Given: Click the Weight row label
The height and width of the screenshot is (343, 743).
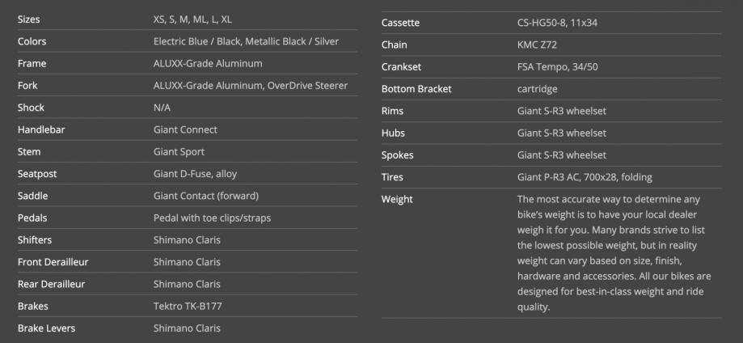Looking at the screenshot, I should pyautogui.click(x=397, y=199).
